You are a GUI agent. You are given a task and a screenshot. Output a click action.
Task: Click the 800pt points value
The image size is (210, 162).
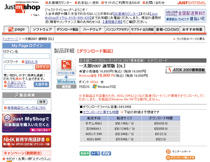tap(94, 82)
